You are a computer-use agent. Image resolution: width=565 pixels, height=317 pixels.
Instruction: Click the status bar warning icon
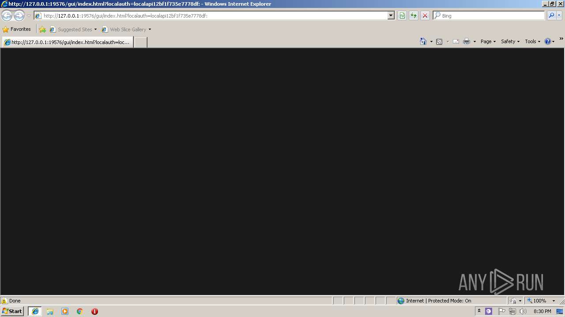[4, 301]
